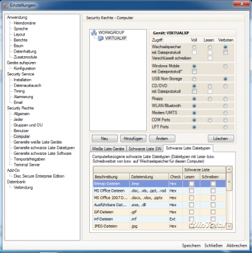Select Layout in settings tree
Image resolution: width=252 pixels, height=253 pixels.
click(x=19, y=34)
